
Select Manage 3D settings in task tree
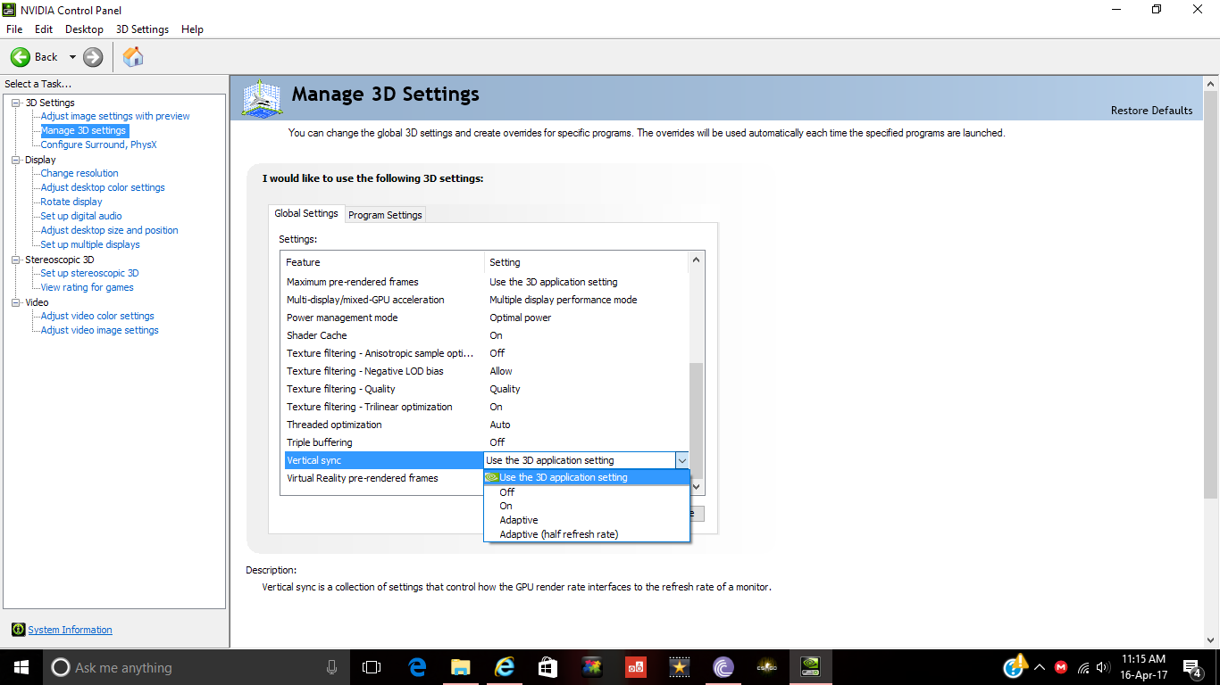pyautogui.click(x=83, y=130)
